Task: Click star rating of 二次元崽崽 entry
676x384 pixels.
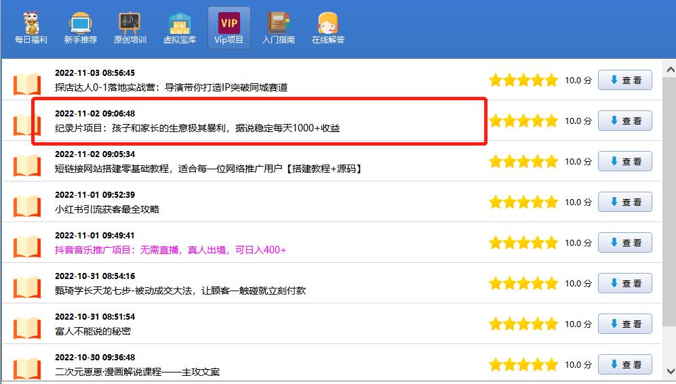Action: 523,364
